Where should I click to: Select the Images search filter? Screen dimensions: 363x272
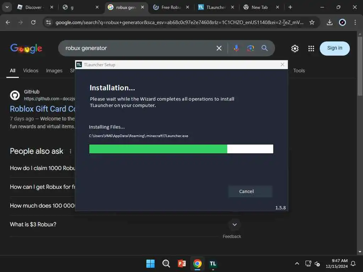(x=54, y=70)
